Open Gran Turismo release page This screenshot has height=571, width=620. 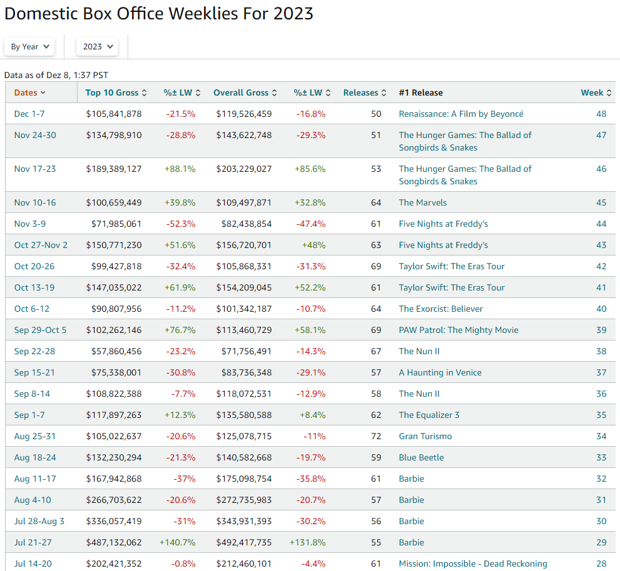(425, 436)
